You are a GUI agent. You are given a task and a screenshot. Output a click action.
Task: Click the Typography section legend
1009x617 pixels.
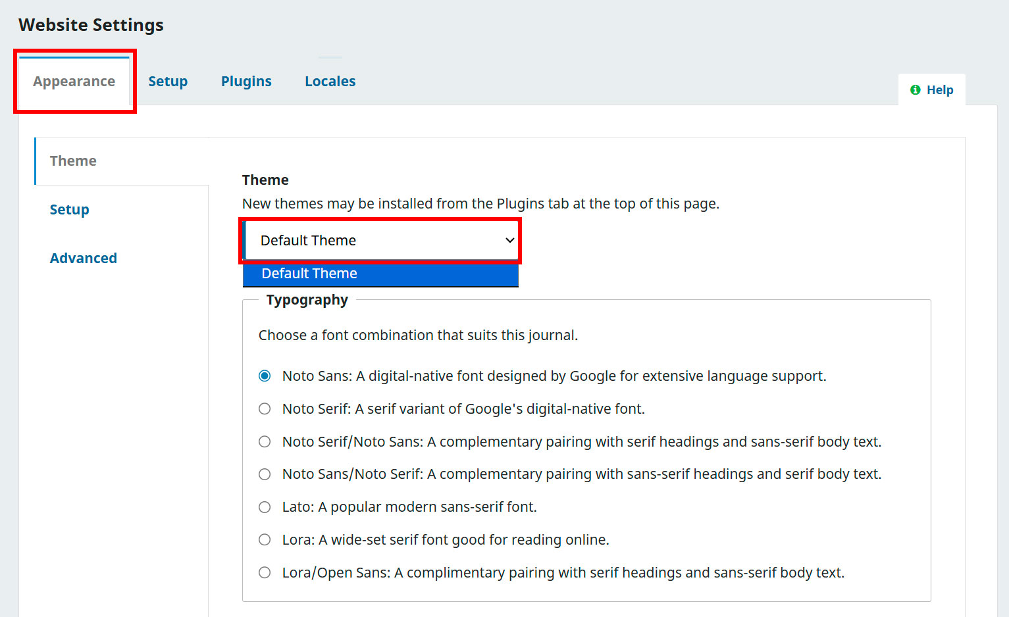(307, 300)
